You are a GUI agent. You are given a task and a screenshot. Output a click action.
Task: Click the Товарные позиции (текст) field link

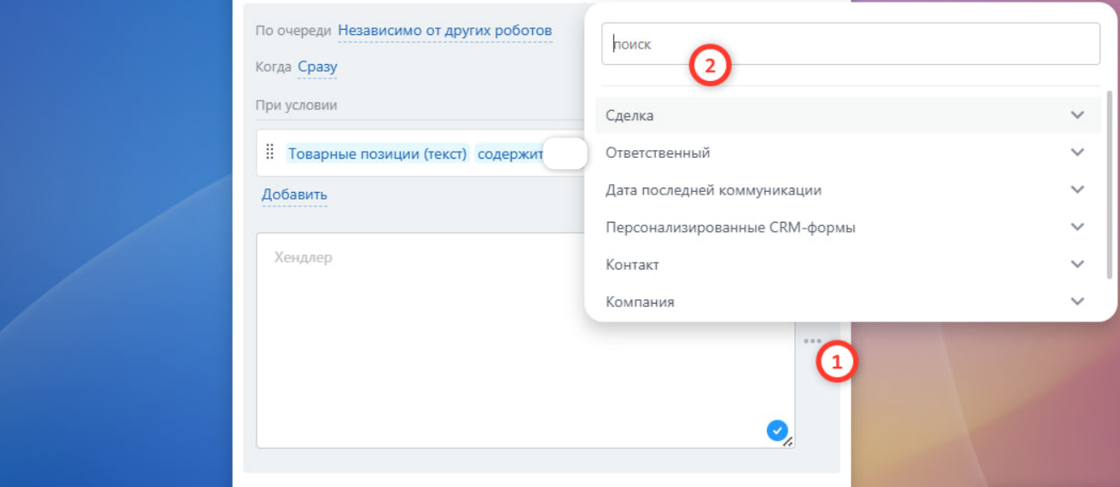tap(378, 154)
